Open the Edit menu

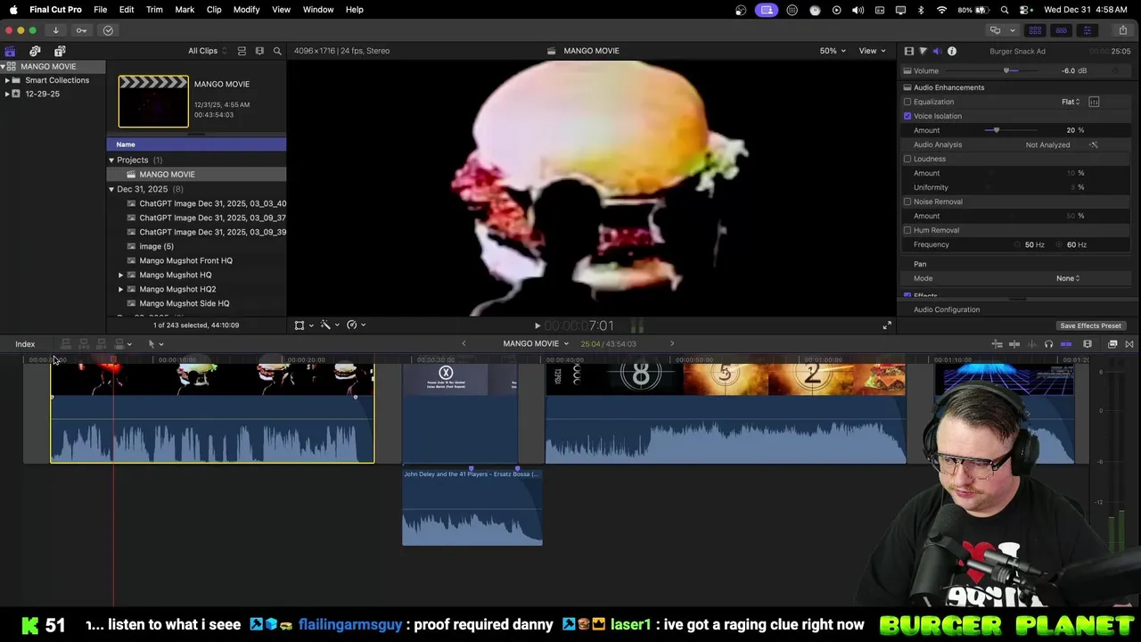pos(127,10)
